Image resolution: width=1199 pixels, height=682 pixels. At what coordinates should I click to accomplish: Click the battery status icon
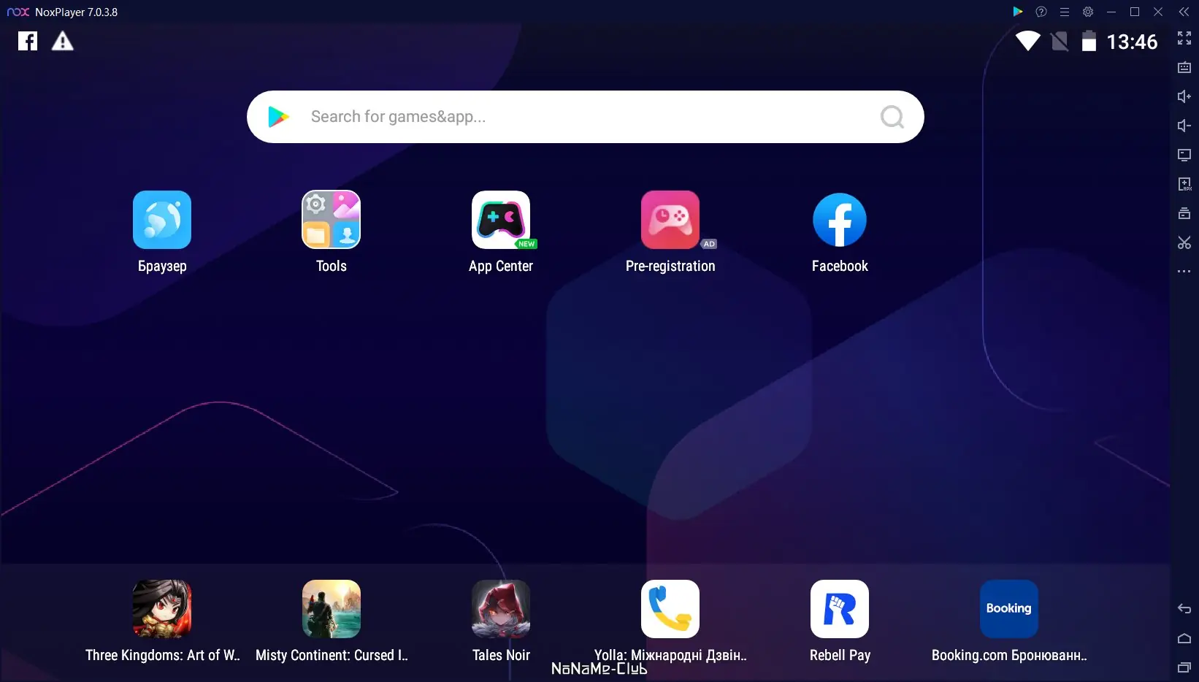pos(1089,41)
